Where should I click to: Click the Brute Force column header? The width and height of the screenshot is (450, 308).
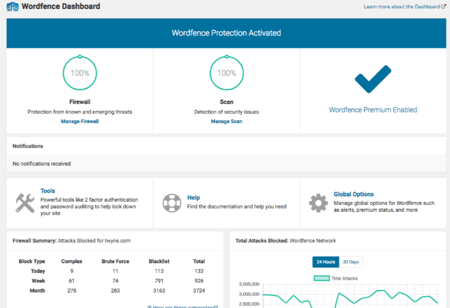point(115,261)
